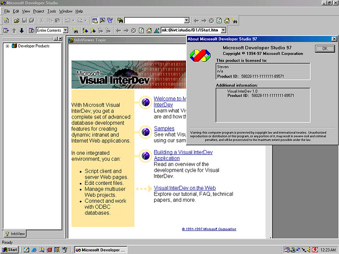Image resolution: width=339 pixels, height=254 pixels.
Task: Click the 1991-1997 Microsoft Corporation copyright link
Action: (x=209, y=229)
